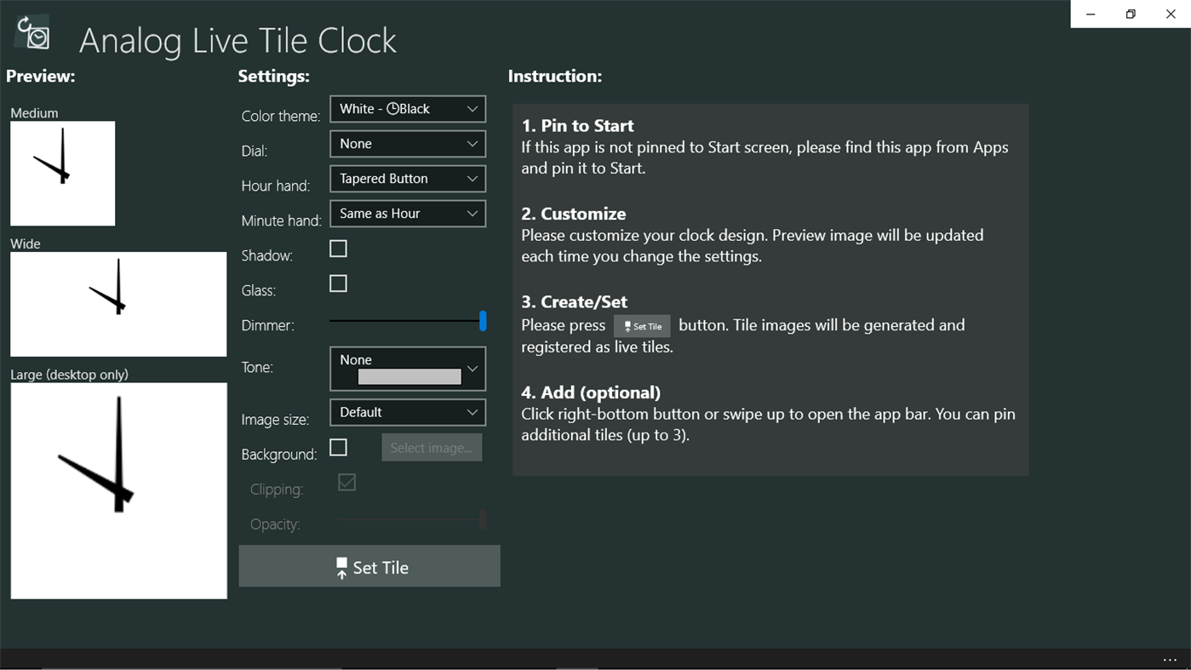Click the Large desktop-only preview image

(118, 490)
